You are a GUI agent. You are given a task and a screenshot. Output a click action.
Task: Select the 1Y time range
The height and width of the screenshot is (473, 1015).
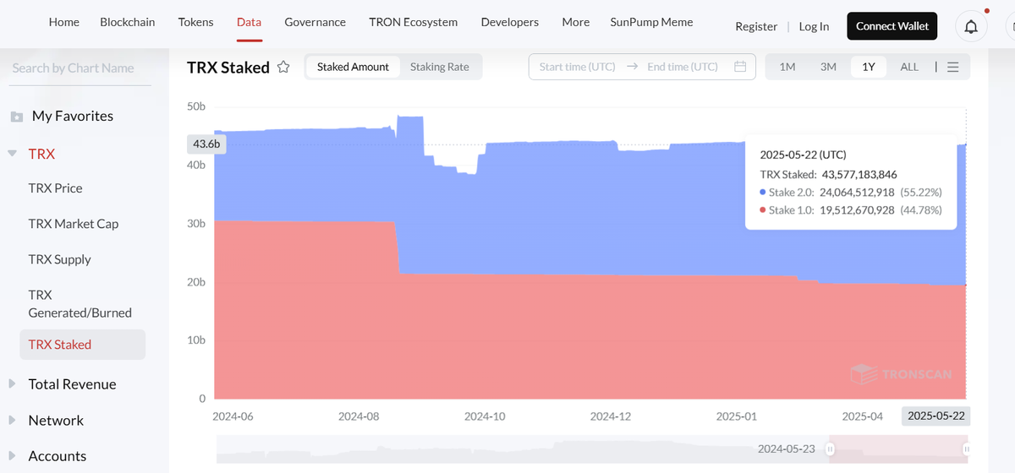click(869, 67)
